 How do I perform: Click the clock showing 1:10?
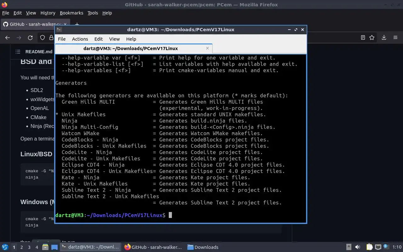(x=397, y=247)
